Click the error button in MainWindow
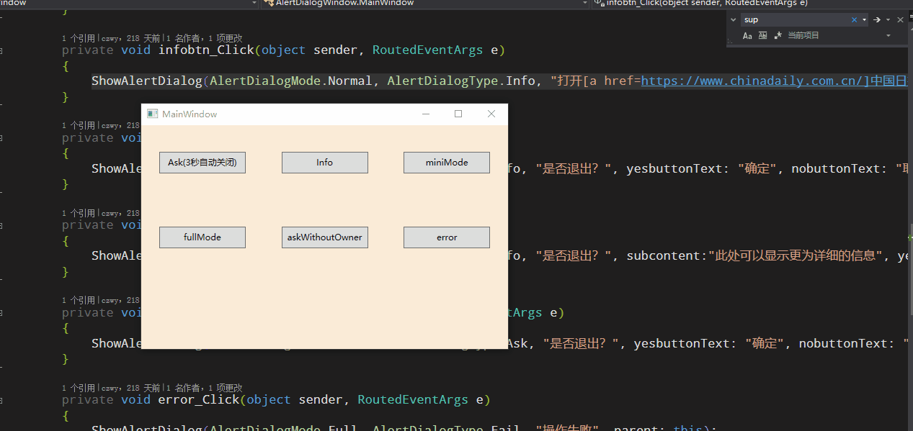Image resolution: width=913 pixels, height=431 pixels. pyautogui.click(x=447, y=237)
